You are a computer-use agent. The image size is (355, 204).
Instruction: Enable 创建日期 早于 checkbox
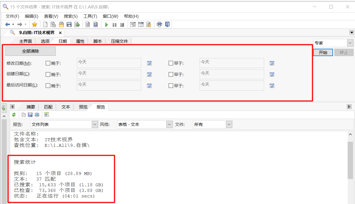coord(171,74)
